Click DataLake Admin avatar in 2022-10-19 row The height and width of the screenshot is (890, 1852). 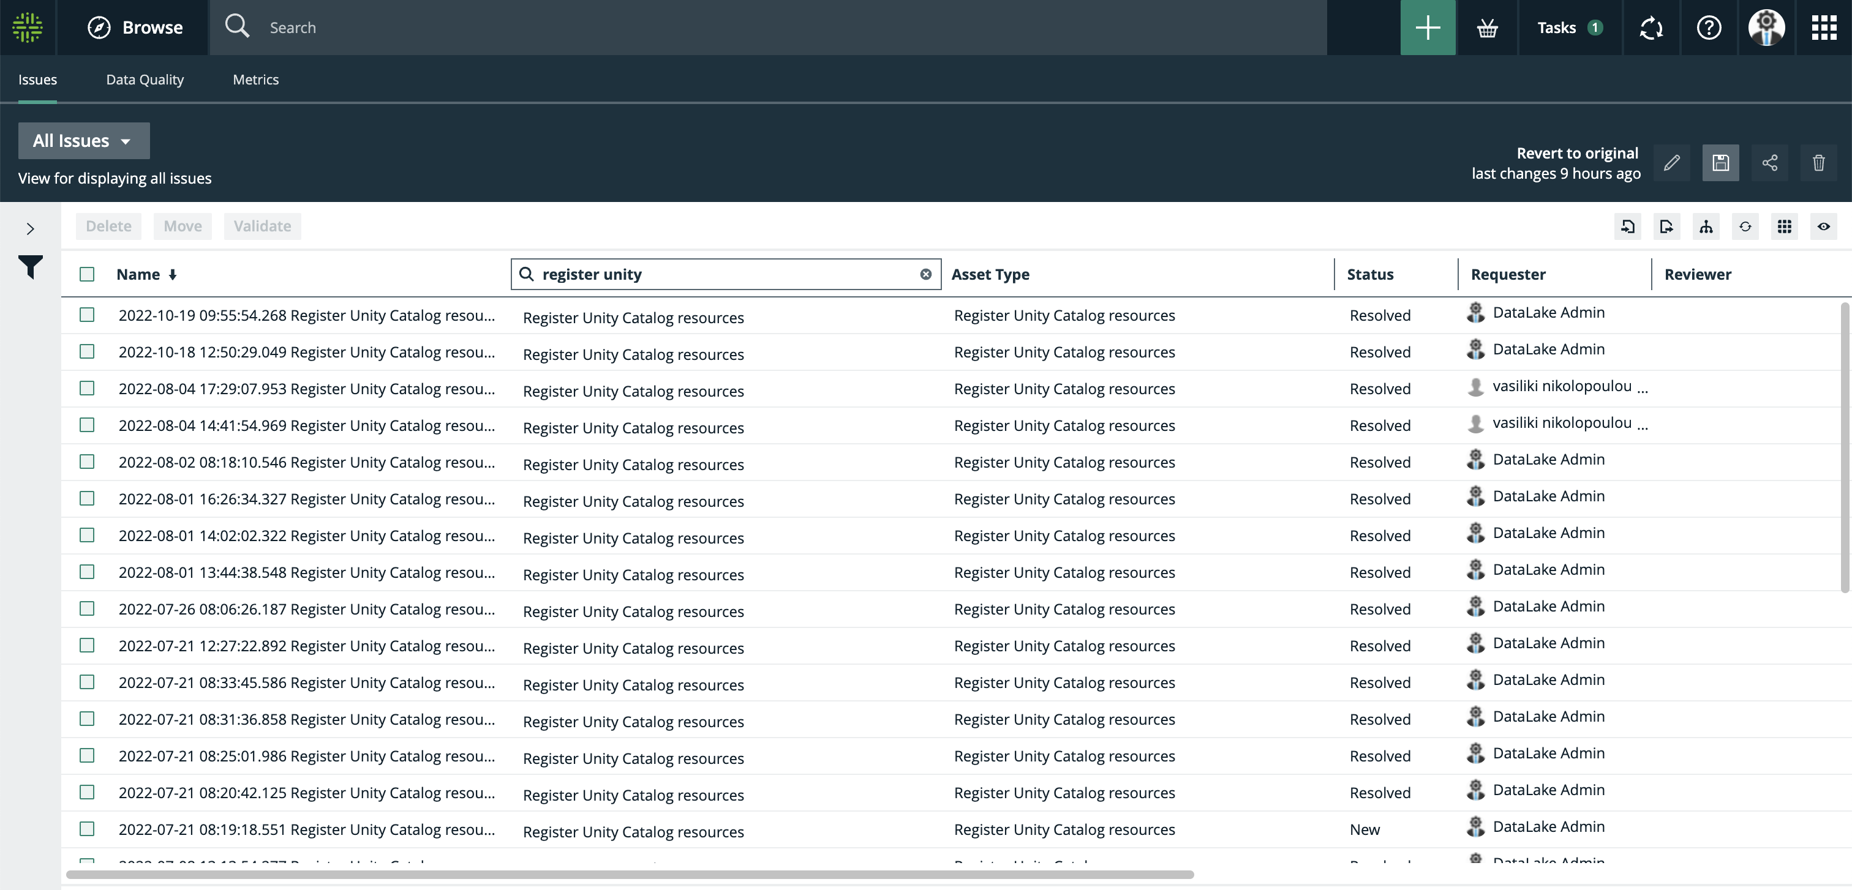coord(1475,312)
